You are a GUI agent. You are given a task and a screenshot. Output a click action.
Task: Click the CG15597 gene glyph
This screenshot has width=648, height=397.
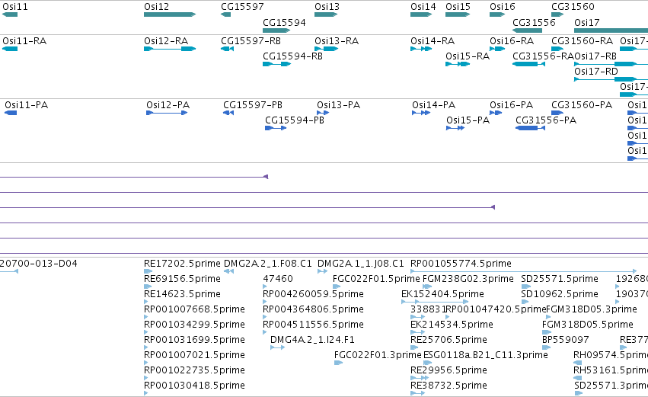pos(225,14)
